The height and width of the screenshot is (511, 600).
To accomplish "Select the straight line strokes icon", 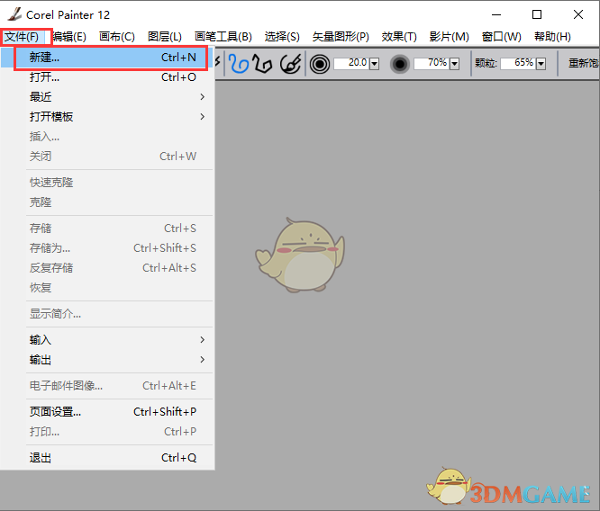I will (x=262, y=64).
